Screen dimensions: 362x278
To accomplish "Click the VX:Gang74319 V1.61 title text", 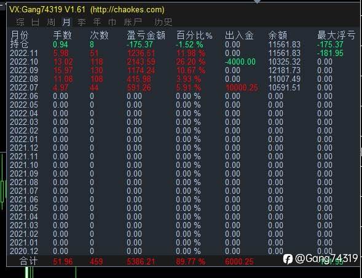I will pos(47,10).
